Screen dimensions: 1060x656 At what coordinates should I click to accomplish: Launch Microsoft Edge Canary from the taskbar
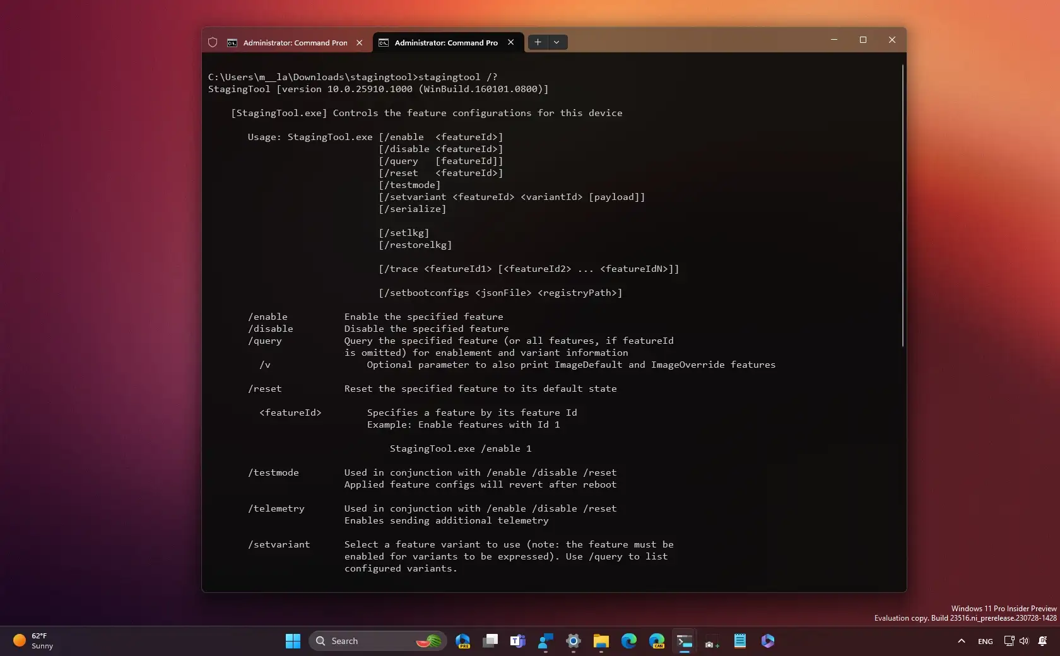(657, 641)
